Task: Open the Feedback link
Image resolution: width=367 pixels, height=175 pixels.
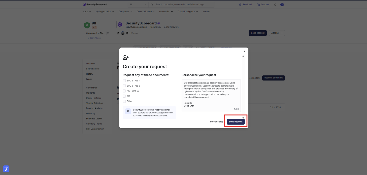Action: (x=246, y=5)
